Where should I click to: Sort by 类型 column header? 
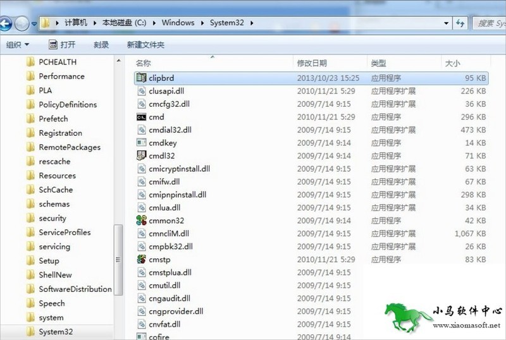[378, 63]
